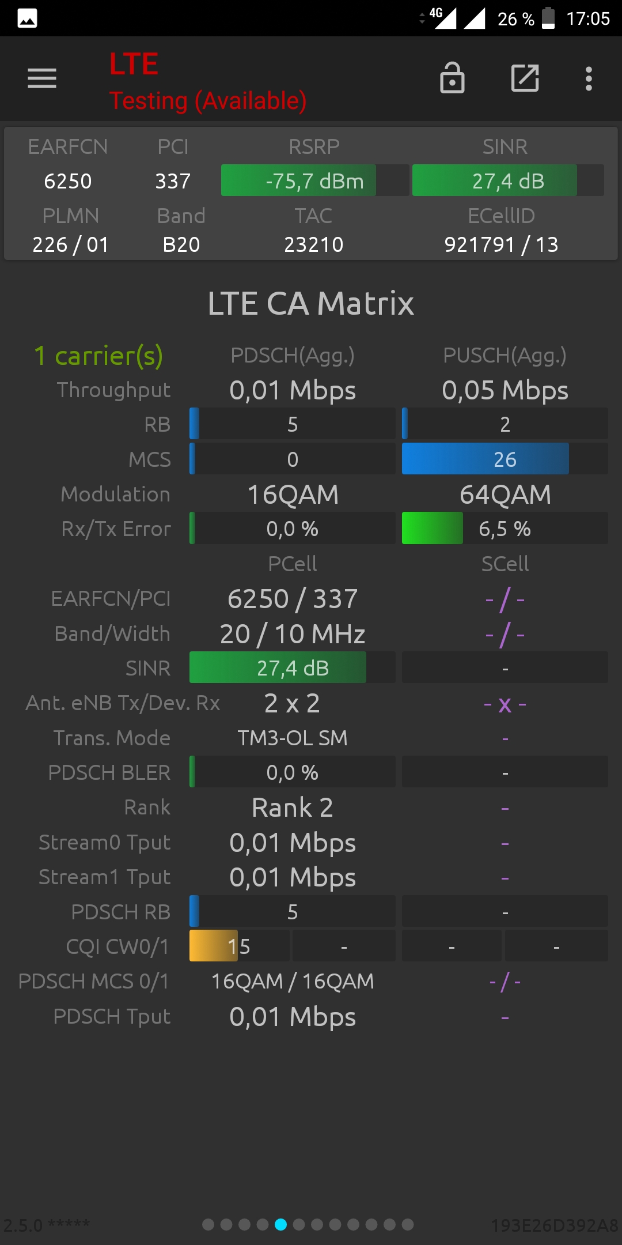Tap the image notification icon in status bar
Screen dimensions: 622x1245
[x=27, y=18]
